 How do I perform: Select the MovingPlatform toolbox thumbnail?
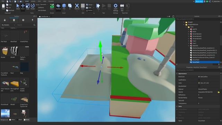(x=15, y=83)
